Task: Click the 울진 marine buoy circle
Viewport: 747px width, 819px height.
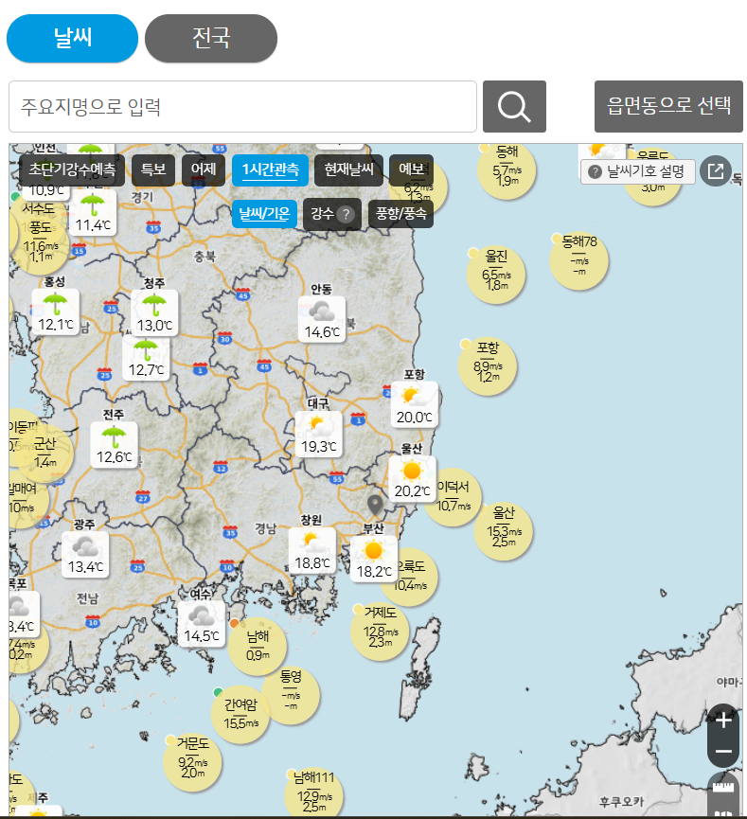Action: 496,275
